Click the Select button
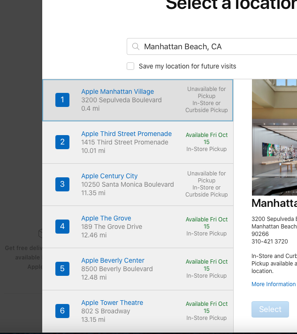Screen dimensions: 297x334 click(270, 309)
